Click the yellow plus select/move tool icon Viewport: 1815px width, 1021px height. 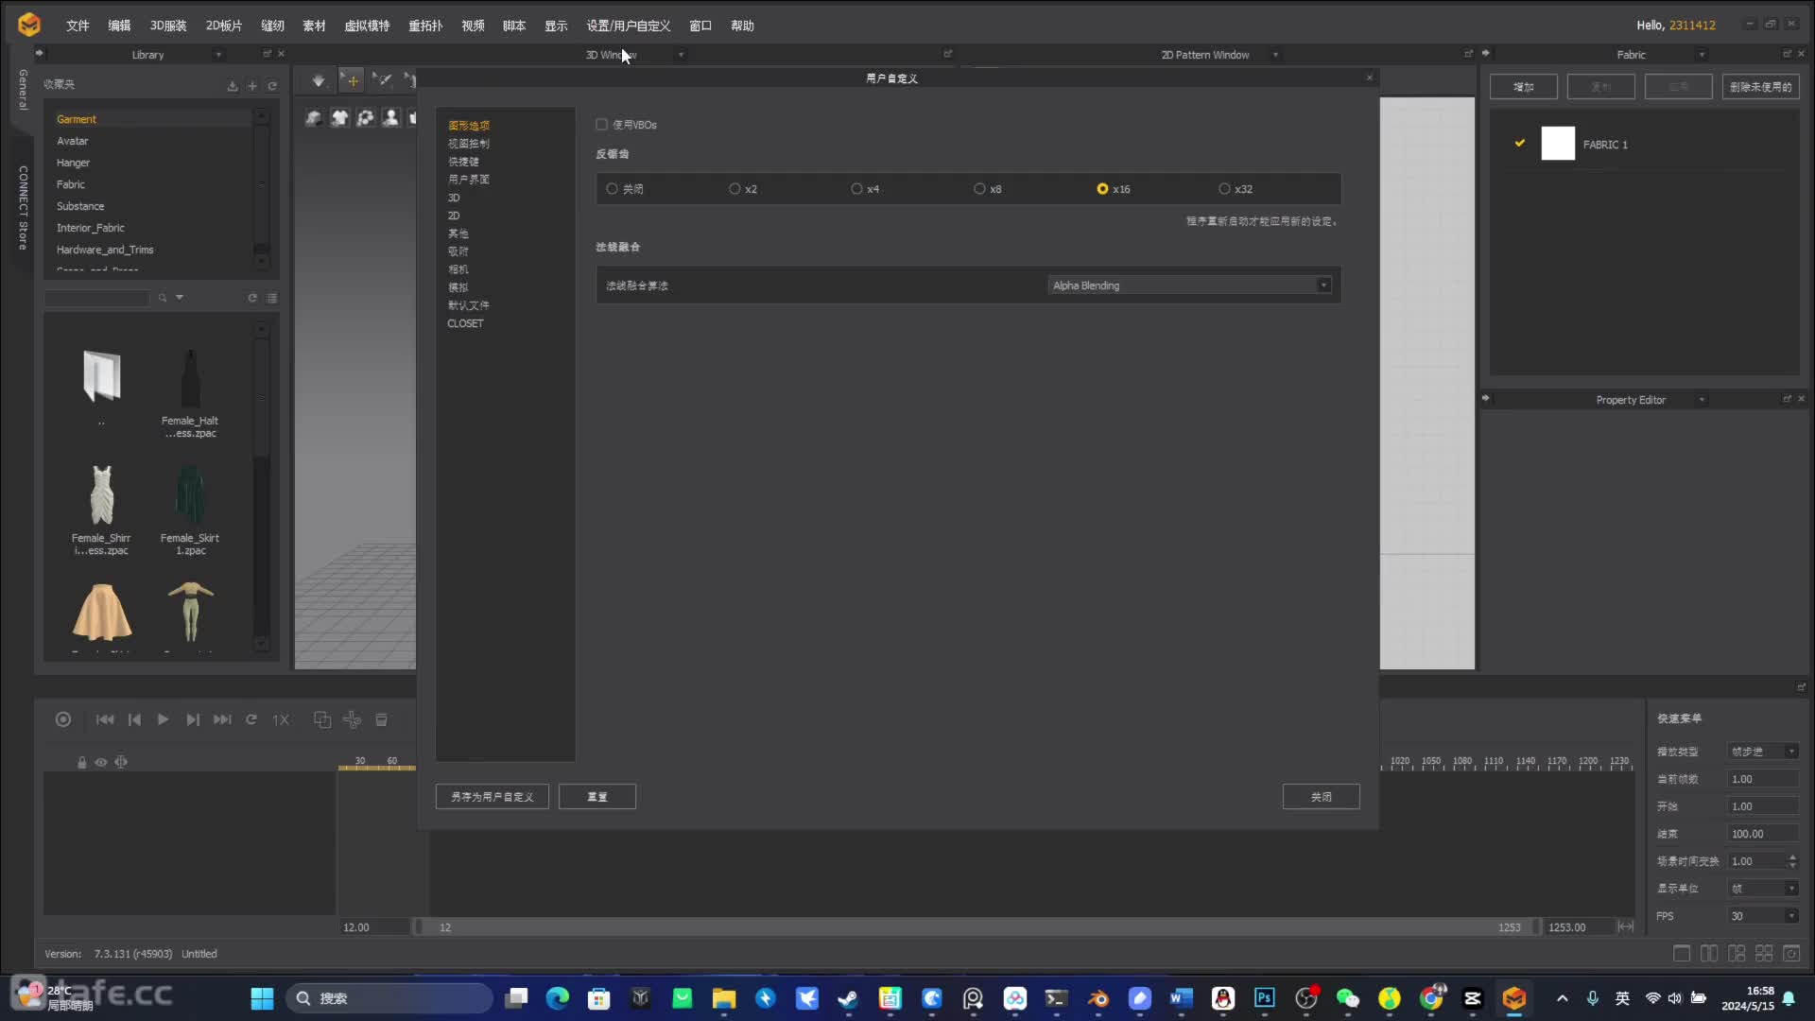coord(352,81)
